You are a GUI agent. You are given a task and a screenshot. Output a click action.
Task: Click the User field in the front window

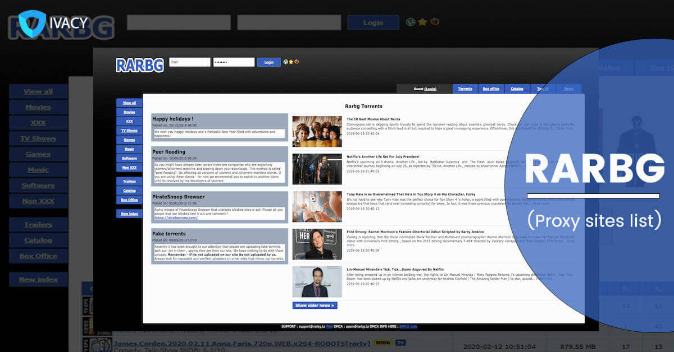tap(189, 62)
